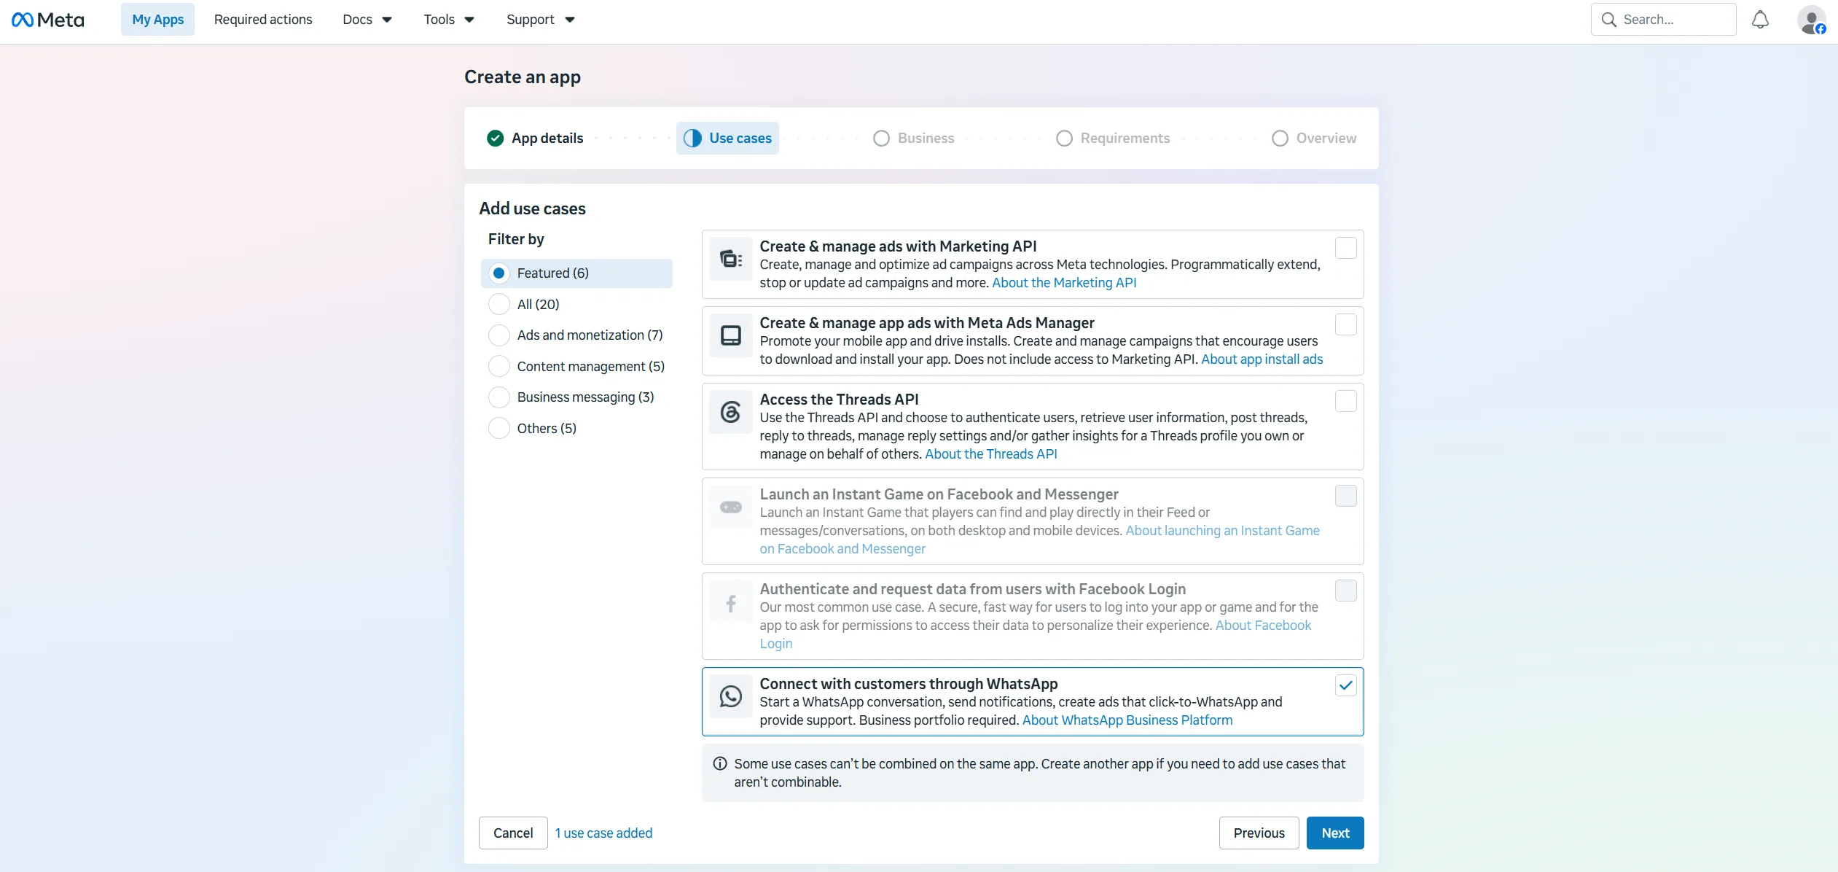Open About the Marketing API link
This screenshot has width=1838, height=872.
(x=1064, y=283)
